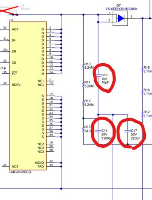Viewport: 152px width, 200px height.
Task: Click pin number 32 beside AGND
Action: (x=51, y=161)
